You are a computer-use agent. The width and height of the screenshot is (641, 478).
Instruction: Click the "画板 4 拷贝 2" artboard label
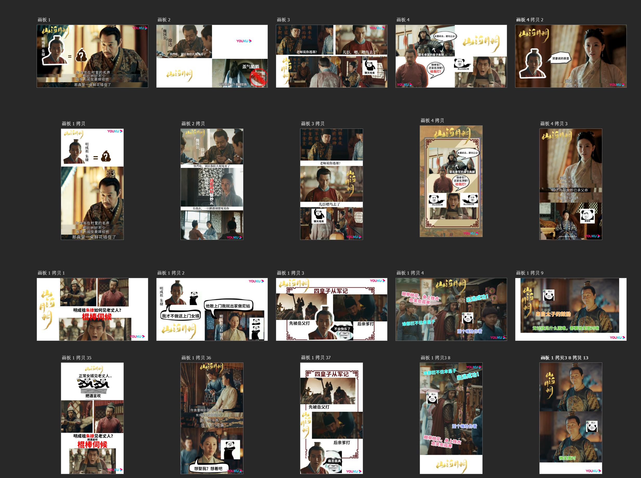point(530,20)
